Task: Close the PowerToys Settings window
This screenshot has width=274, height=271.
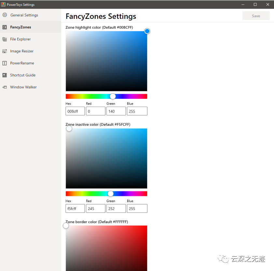Action: (x=267, y=5)
